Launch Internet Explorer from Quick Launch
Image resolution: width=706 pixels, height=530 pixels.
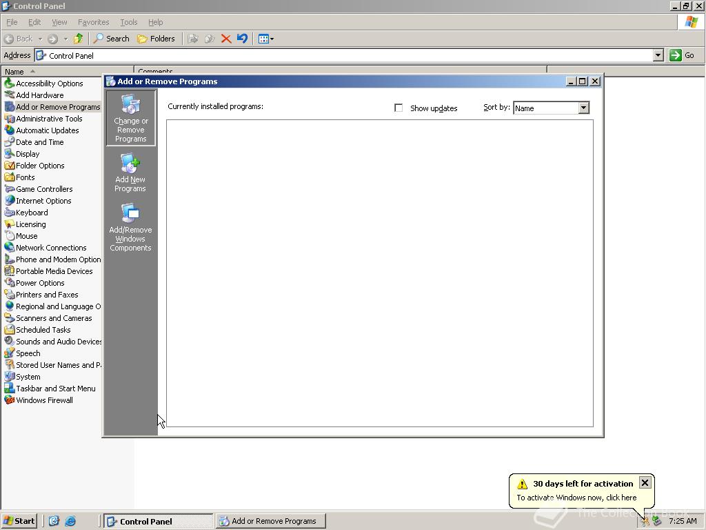click(70, 521)
